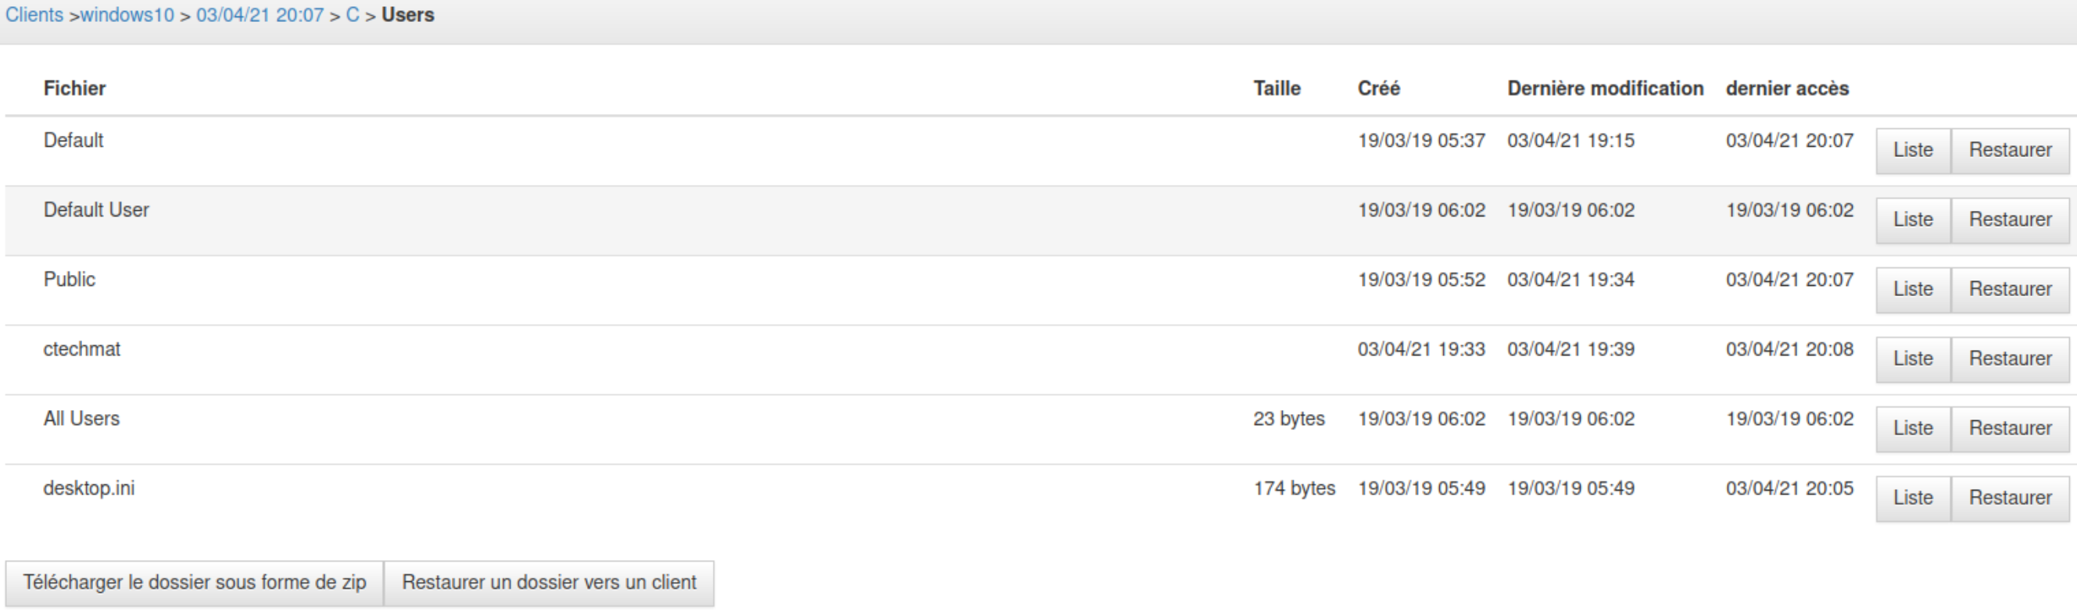The image size is (2077, 614).
Task: Download the folder as a zip
Action: pyautogui.click(x=195, y=583)
